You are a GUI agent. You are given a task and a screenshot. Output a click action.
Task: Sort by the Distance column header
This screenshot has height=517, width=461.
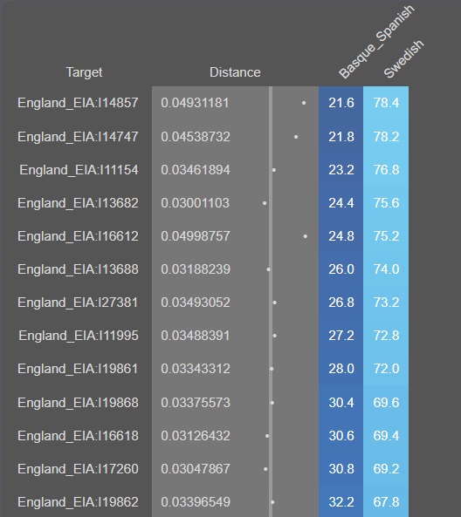tap(235, 72)
